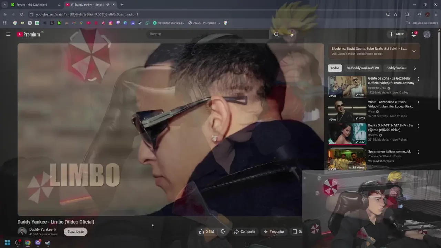Open Chrome three-dot menu
441x248 pixels.
tap(436, 14)
